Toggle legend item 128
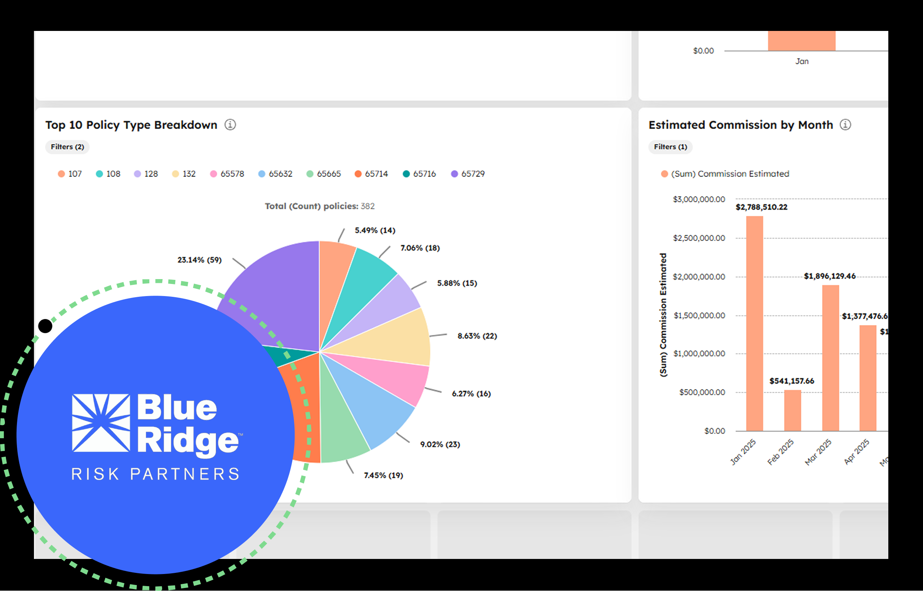 click(x=146, y=174)
